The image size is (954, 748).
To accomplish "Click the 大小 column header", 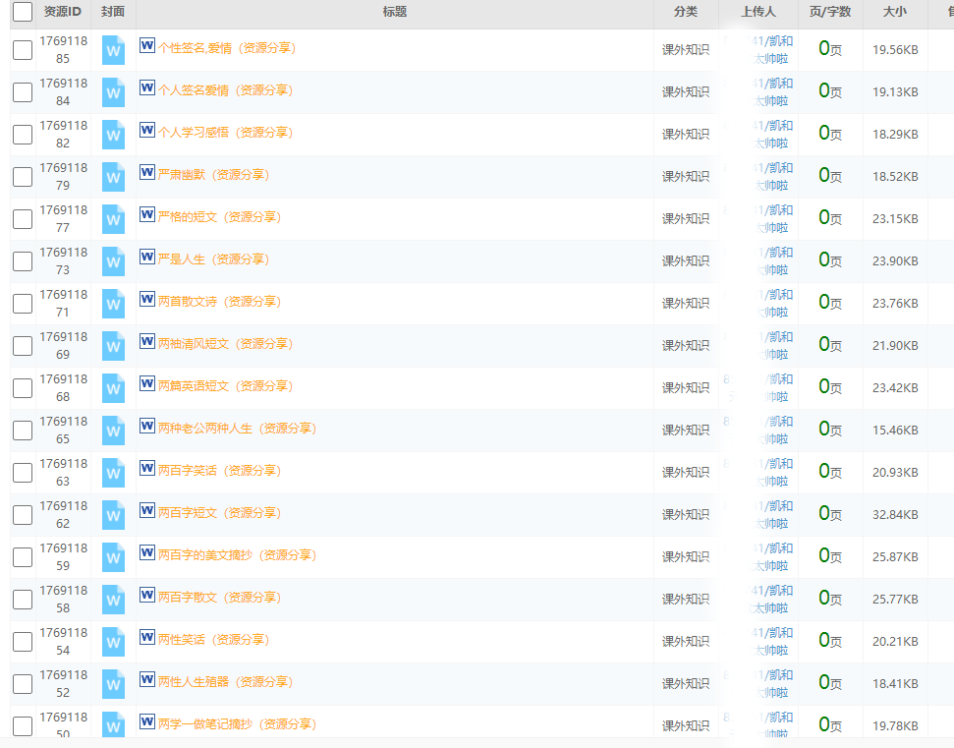I will click(895, 12).
